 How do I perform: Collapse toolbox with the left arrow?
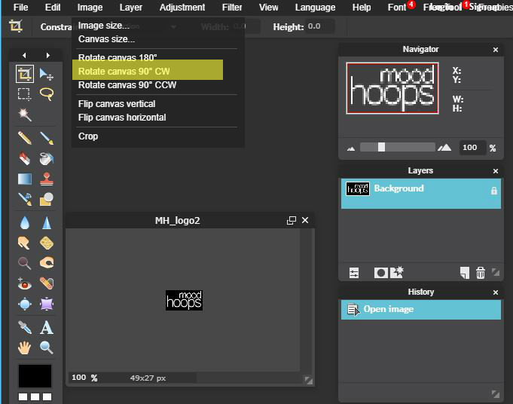(x=25, y=55)
